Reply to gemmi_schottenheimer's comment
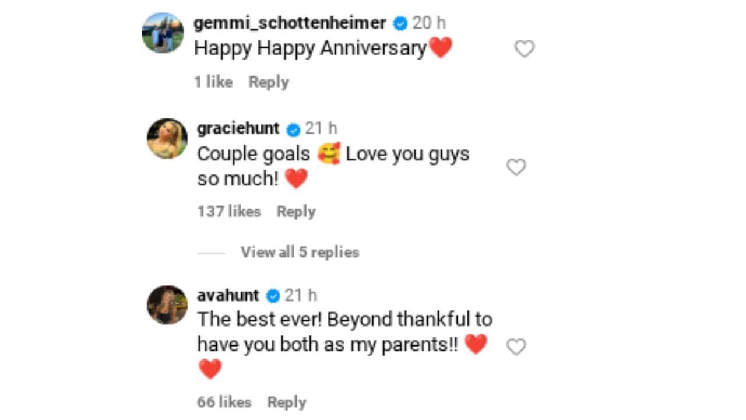Viewport: 746px width, 420px height. point(269,82)
